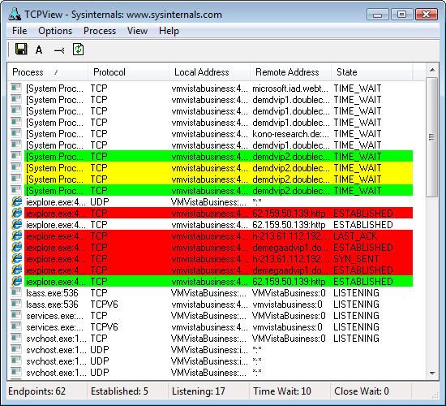The height and width of the screenshot is (406, 446).
Task: Click icon of first lsass.exe:536 TCP row
Action: tap(16, 292)
